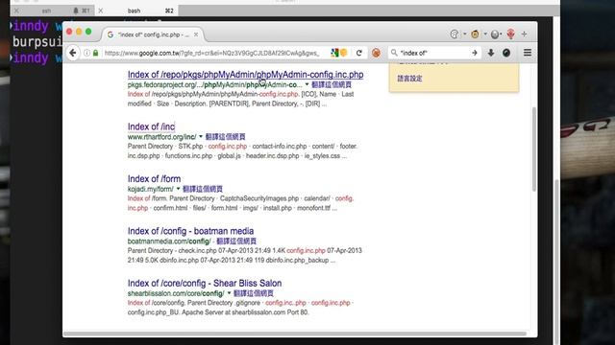Focus the google.com.tw address bar
The width and height of the screenshot is (615, 345).
[211, 53]
